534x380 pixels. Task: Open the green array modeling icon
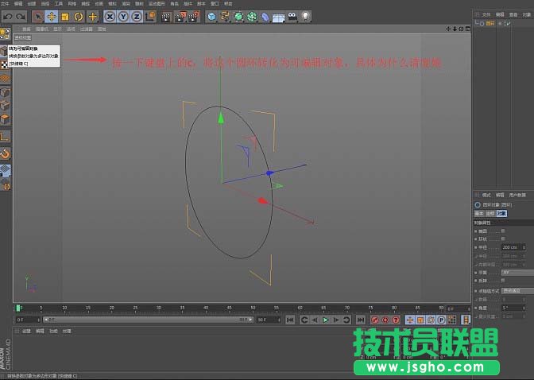(x=252, y=17)
